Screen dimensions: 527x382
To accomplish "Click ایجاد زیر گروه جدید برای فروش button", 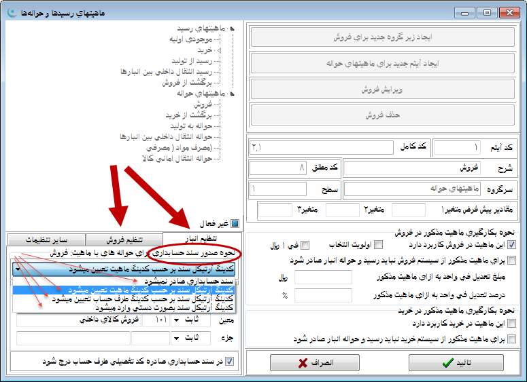I will pos(382,37).
